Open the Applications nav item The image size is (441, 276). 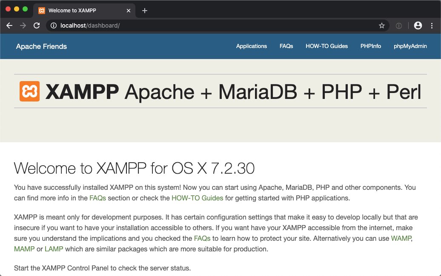[252, 46]
